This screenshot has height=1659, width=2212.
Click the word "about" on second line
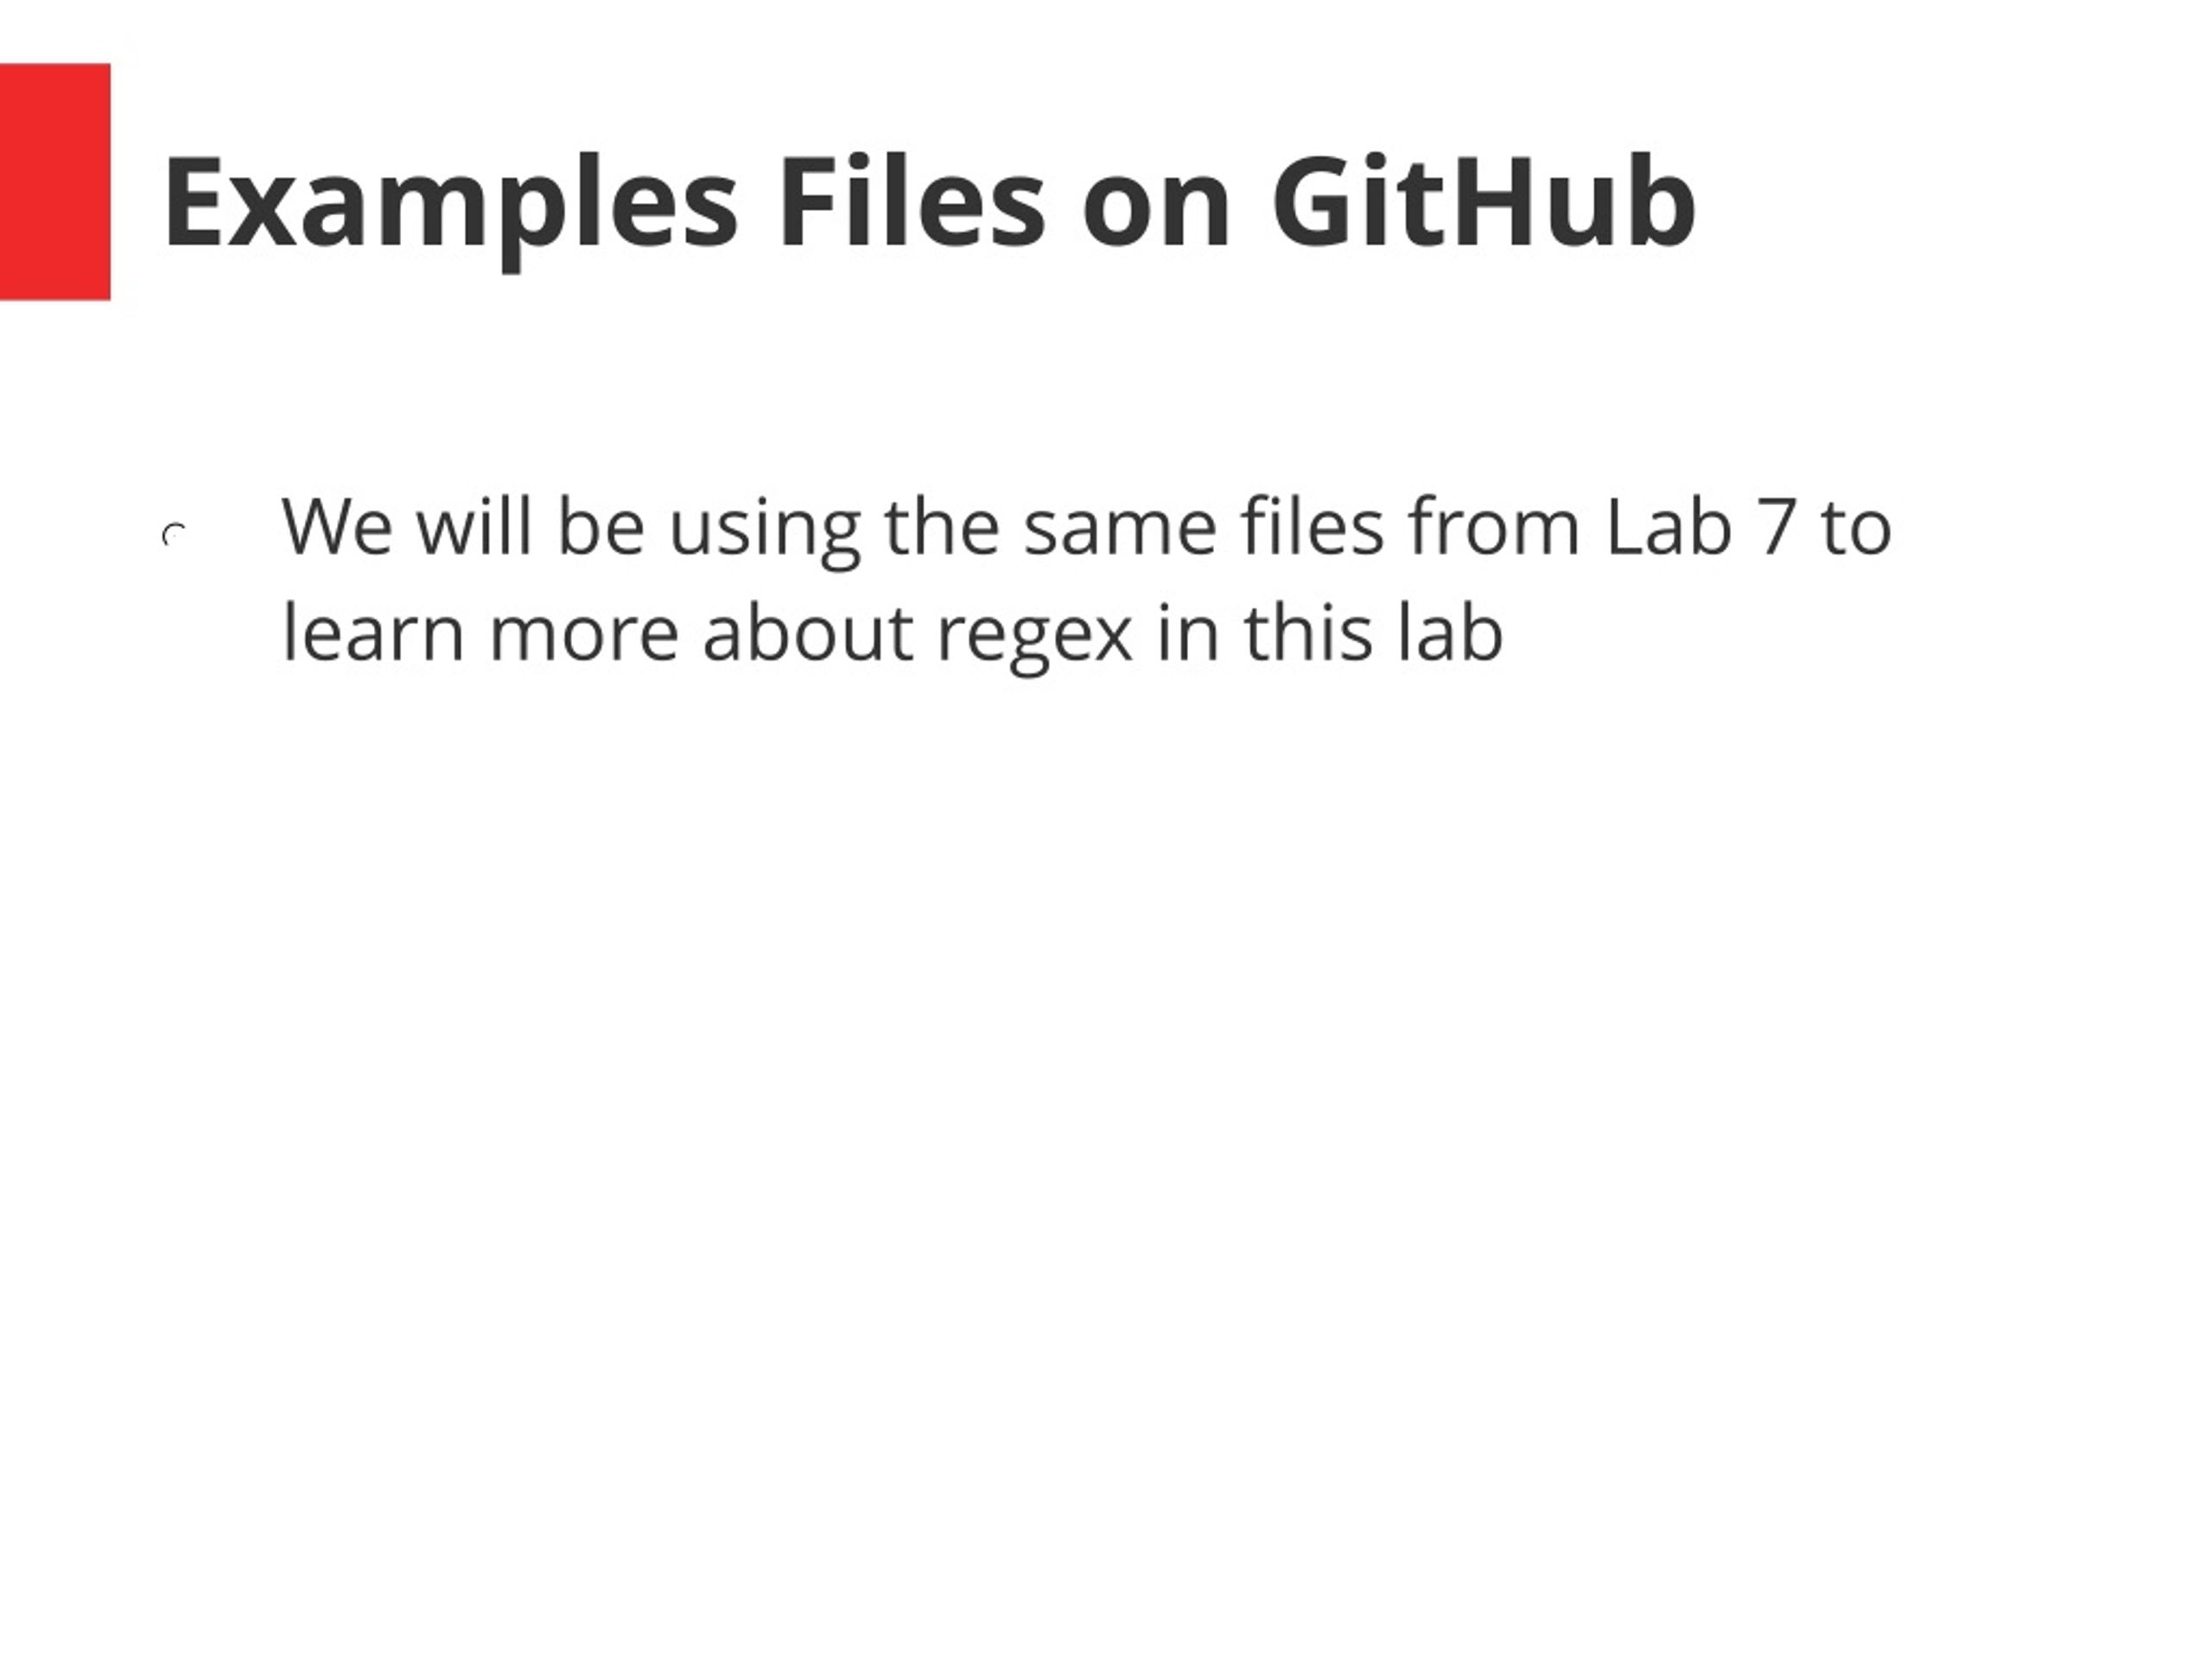(808, 632)
